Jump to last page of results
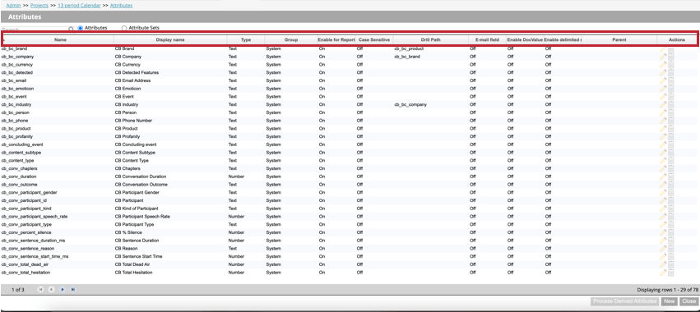Image resolution: width=700 pixels, height=312 pixels. (x=72, y=290)
